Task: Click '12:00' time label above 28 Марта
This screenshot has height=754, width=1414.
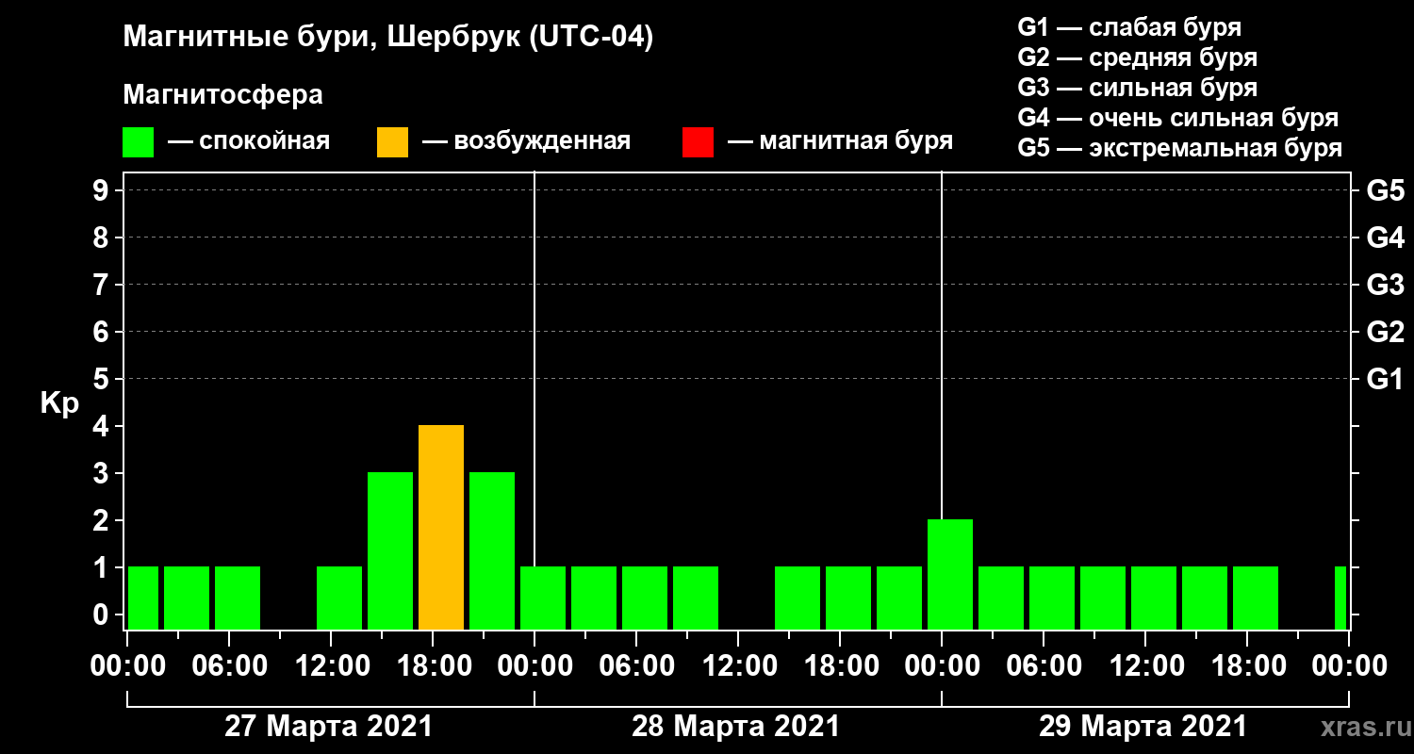Action: 738,666
